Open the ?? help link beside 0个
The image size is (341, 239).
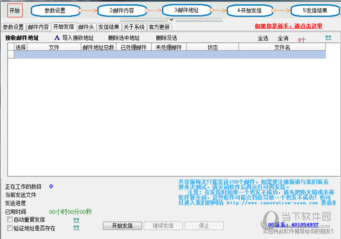pyautogui.click(x=328, y=38)
